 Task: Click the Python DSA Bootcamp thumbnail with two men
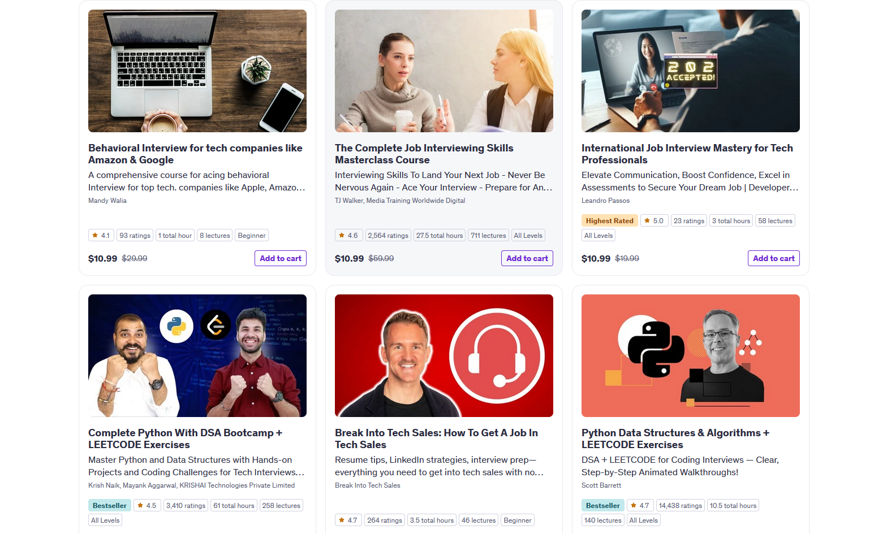(197, 355)
